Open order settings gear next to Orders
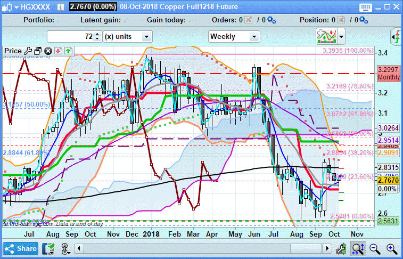 click(272, 20)
